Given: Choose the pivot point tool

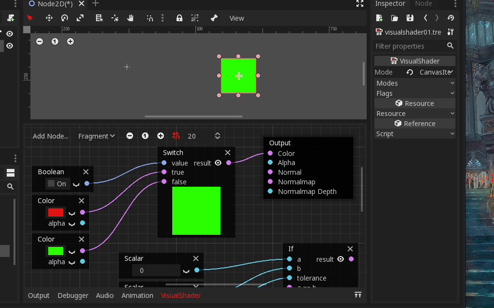Looking at the screenshot, I should pyautogui.click(x=115, y=18).
